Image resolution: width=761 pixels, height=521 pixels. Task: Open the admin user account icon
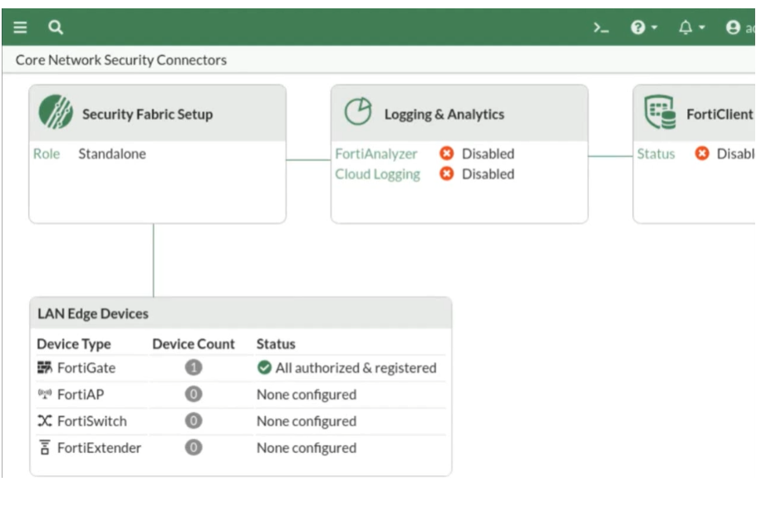point(733,27)
